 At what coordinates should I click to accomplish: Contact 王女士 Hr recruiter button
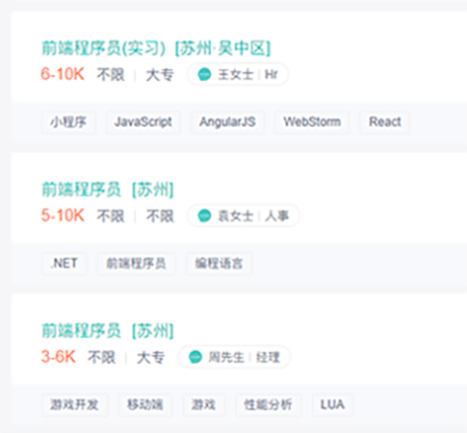[238, 74]
